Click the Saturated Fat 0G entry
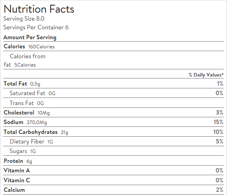 tap(33, 93)
